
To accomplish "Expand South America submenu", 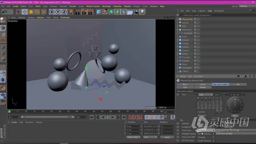I will coord(206,141).
